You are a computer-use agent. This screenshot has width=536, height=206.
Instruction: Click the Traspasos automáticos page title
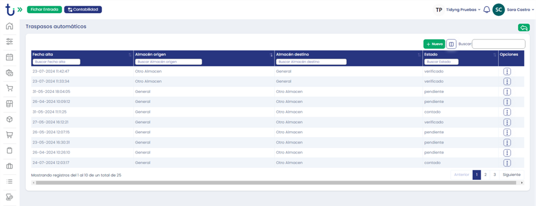pyautogui.click(x=56, y=27)
